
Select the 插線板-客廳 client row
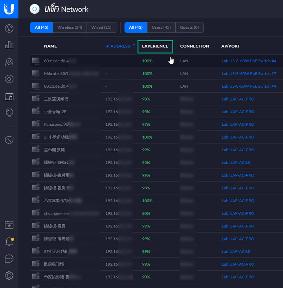(x=156, y=226)
